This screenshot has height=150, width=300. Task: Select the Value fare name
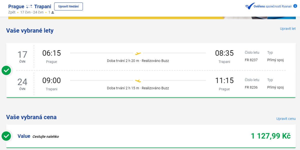click(24, 136)
